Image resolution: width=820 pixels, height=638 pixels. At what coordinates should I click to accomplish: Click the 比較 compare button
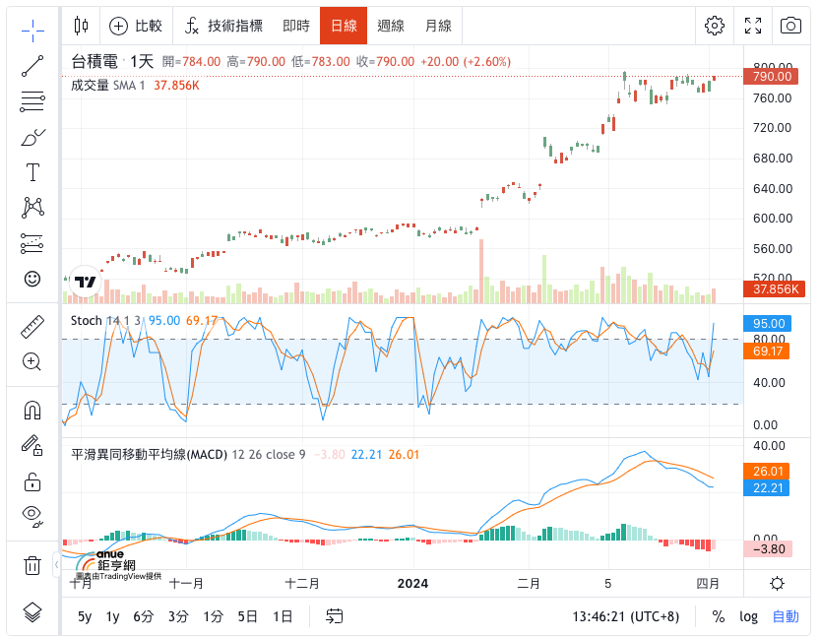[x=136, y=26]
